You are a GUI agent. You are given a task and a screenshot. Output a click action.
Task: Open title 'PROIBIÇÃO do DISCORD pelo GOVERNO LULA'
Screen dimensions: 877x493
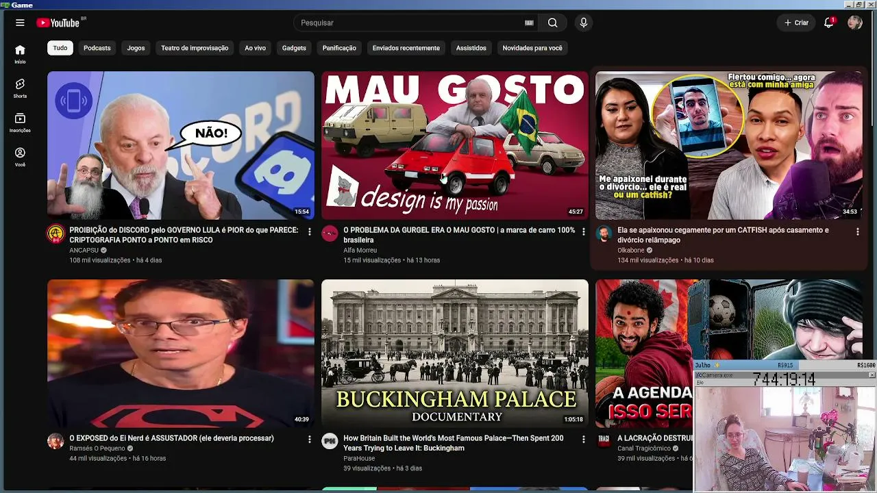coord(184,235)
